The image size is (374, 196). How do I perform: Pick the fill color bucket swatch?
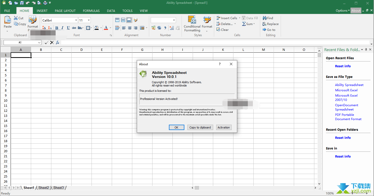(x=97, y=28)
